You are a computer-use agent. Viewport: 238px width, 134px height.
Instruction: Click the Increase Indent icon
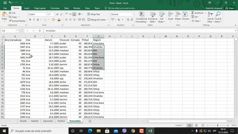[83, 20]
